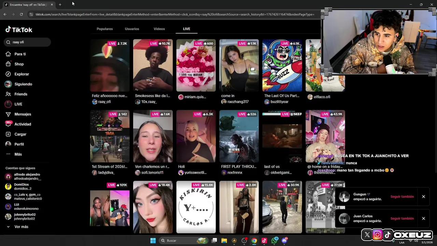Open the 10x.raay_ channel link
Viewport: 437px width, 246px height.
click(x=149, y=102)
